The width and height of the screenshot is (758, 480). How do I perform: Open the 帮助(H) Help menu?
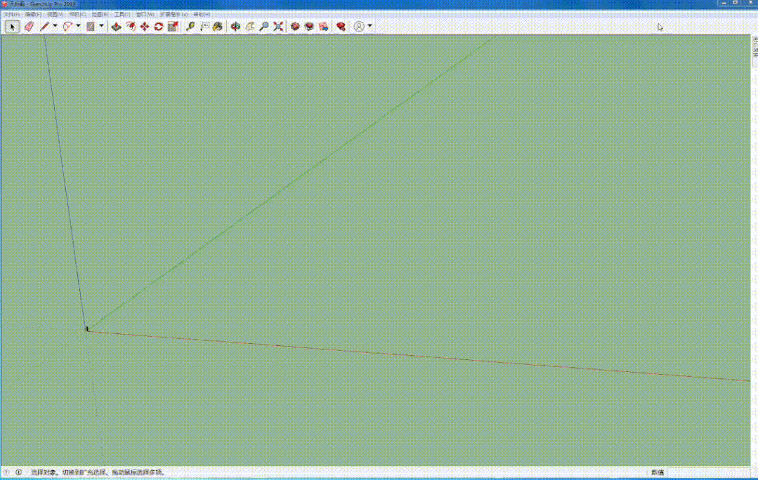tap(202, 15)
